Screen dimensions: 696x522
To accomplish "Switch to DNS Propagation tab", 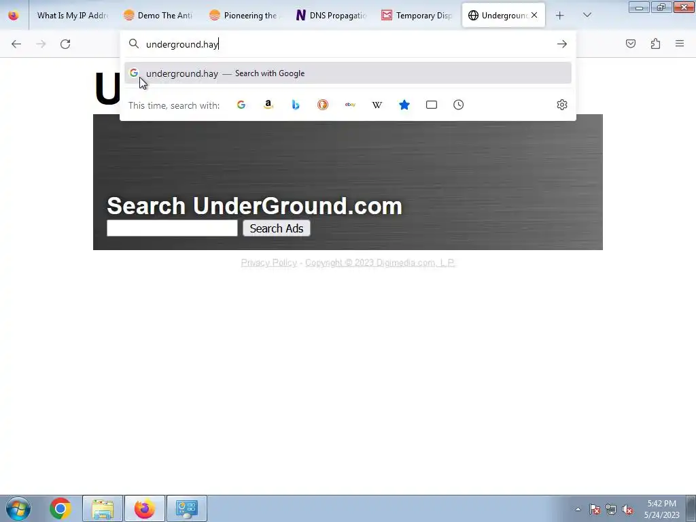I will coord(331,16).
